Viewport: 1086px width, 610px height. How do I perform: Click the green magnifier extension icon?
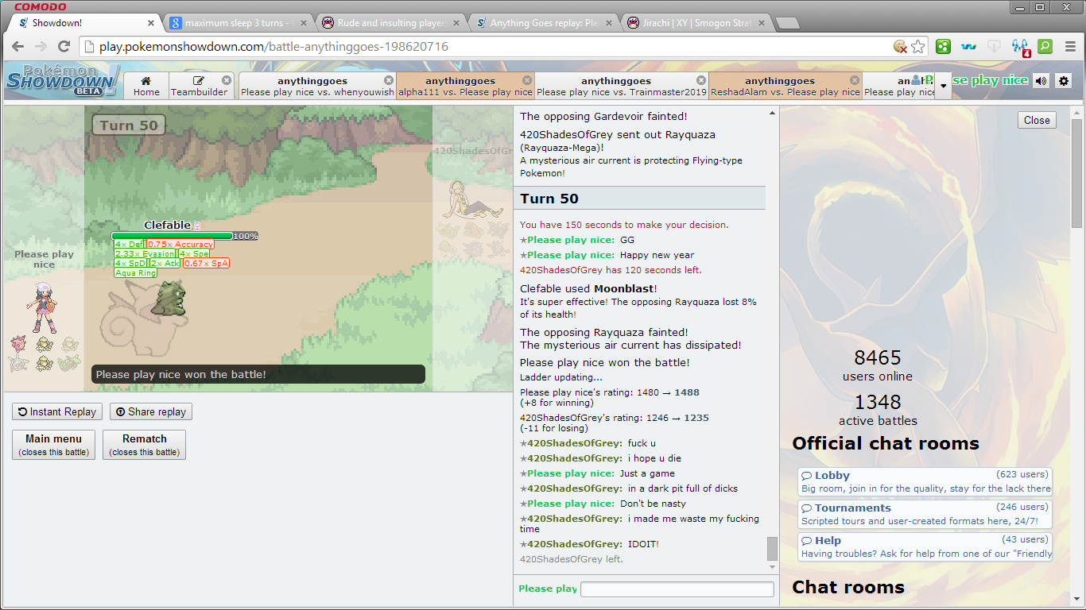coord(1045,47)
